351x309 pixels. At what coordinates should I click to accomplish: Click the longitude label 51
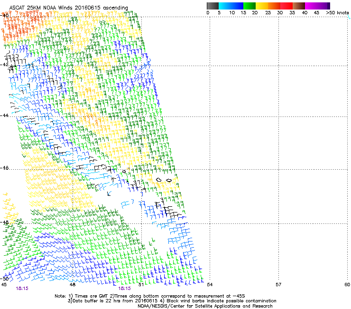(141, 285)
